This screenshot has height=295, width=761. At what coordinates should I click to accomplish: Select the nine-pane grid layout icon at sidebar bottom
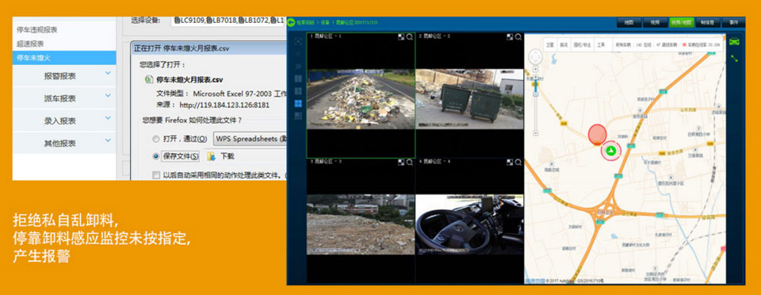coord(298,116)
